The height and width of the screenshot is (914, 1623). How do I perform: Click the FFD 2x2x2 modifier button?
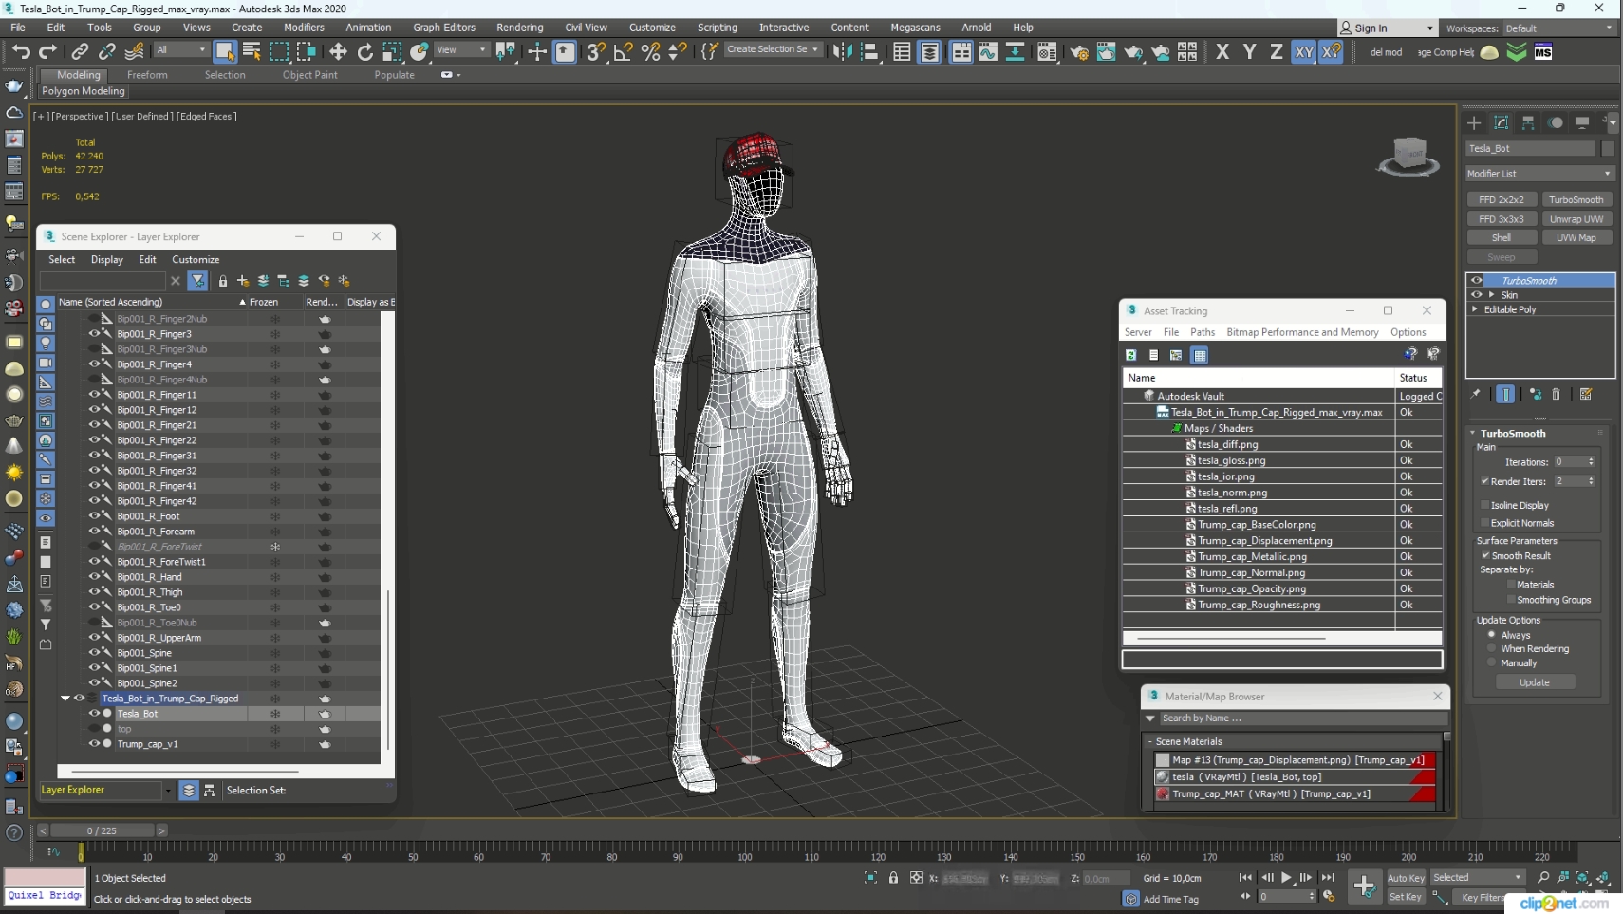[1502, 200]
